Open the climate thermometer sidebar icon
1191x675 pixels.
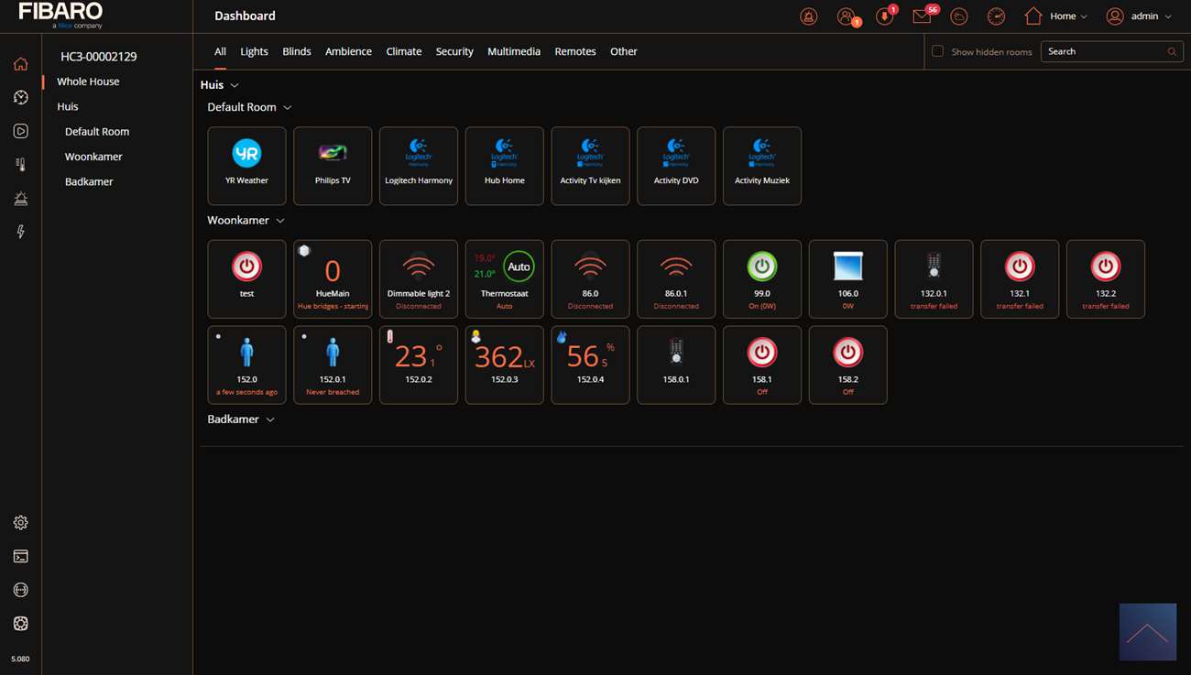(x=21, y=165)
